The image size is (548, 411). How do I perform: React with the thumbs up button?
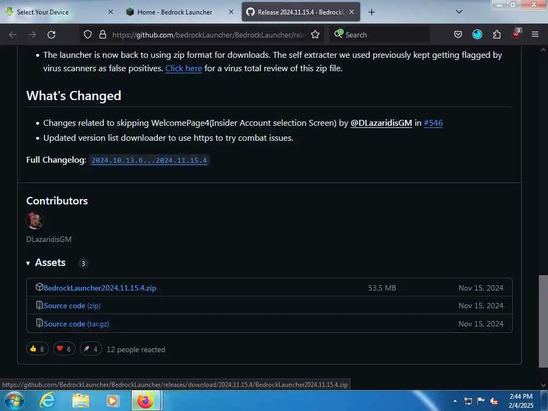coord(37,349)
